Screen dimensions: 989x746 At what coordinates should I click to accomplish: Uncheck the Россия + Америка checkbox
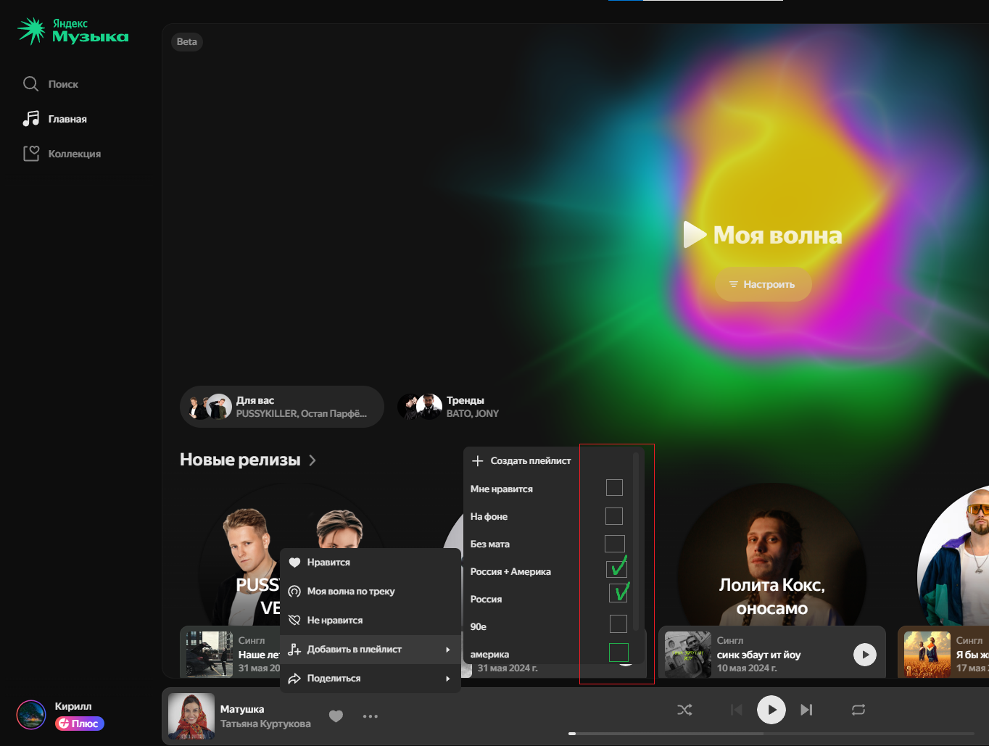tap(616, 569)
